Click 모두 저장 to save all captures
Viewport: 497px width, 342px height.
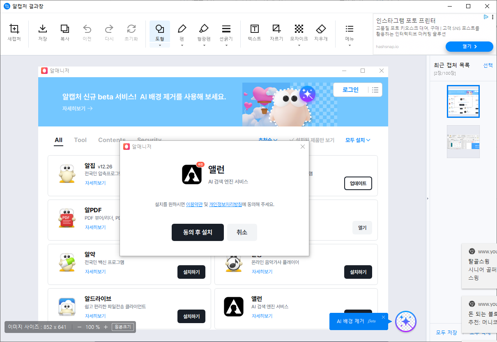(x=446, y=333)
